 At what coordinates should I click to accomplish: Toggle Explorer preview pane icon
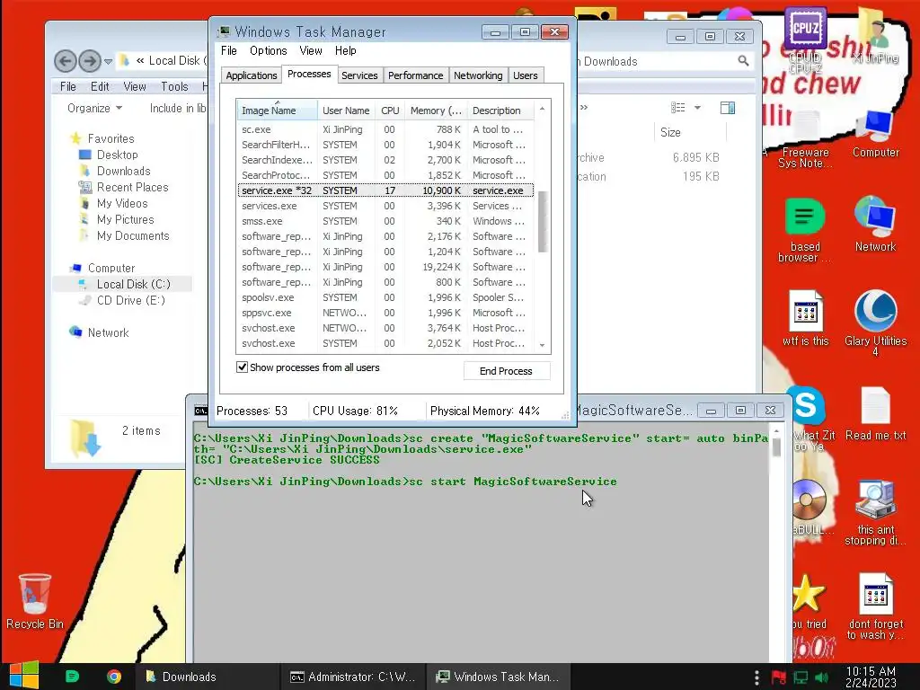click(x=728, y=108)
